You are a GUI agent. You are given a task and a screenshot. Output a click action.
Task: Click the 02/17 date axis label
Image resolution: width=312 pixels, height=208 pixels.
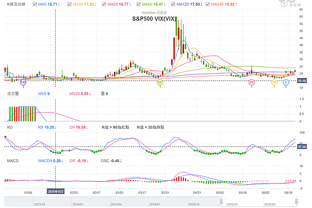(97, 193)
